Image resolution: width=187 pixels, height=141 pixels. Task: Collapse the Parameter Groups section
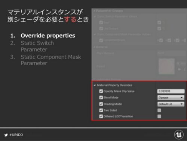(x=94, y=11)
